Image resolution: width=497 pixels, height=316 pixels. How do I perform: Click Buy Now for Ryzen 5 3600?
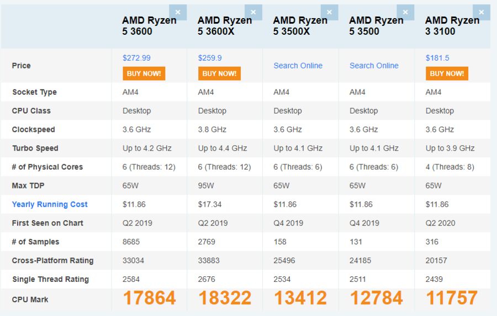(x=144, y=73)
